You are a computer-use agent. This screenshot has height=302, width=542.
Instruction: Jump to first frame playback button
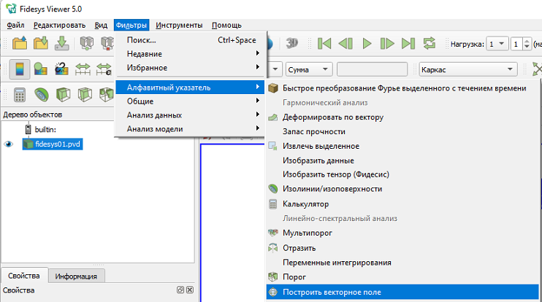tap(324, 44)
